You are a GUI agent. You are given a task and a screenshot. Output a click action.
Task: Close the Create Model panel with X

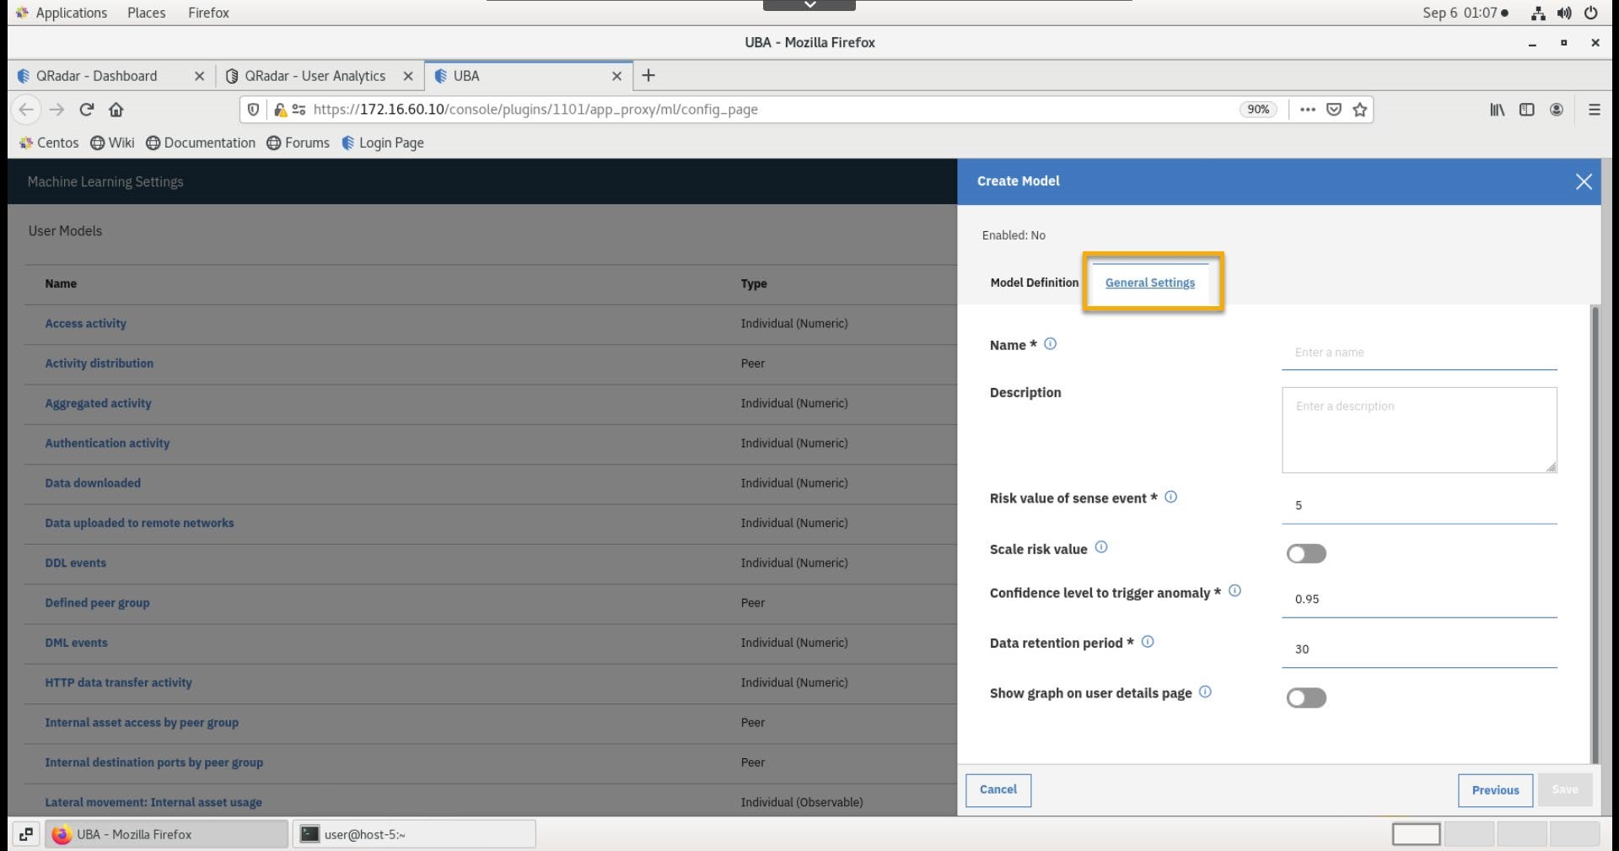pyautogui.click(x=1584, y=181)
